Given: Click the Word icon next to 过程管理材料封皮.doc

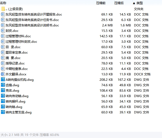Looking at the screenshot, I should click(3, 41).
